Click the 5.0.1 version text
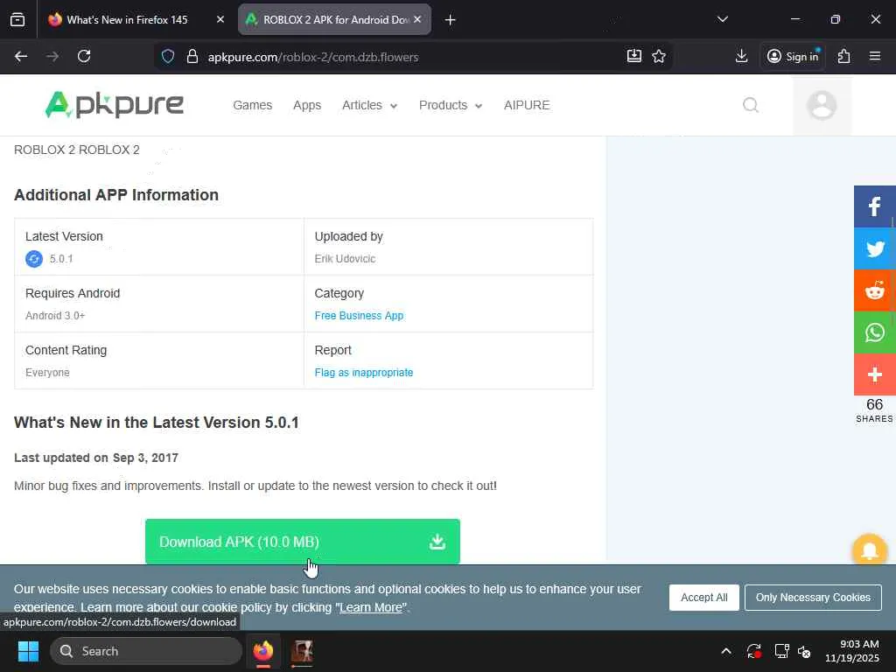896x672 pixels. [61, 259]
